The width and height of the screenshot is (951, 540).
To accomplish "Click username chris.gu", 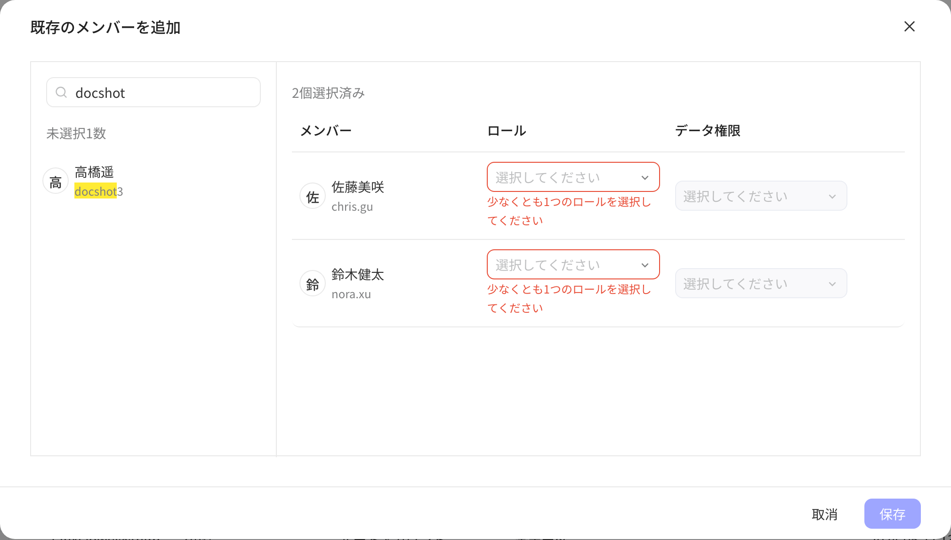I will tap(352, 206).
